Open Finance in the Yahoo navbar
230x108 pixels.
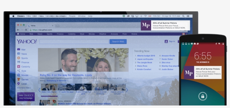pyautogui.click(x=60, y=34)
